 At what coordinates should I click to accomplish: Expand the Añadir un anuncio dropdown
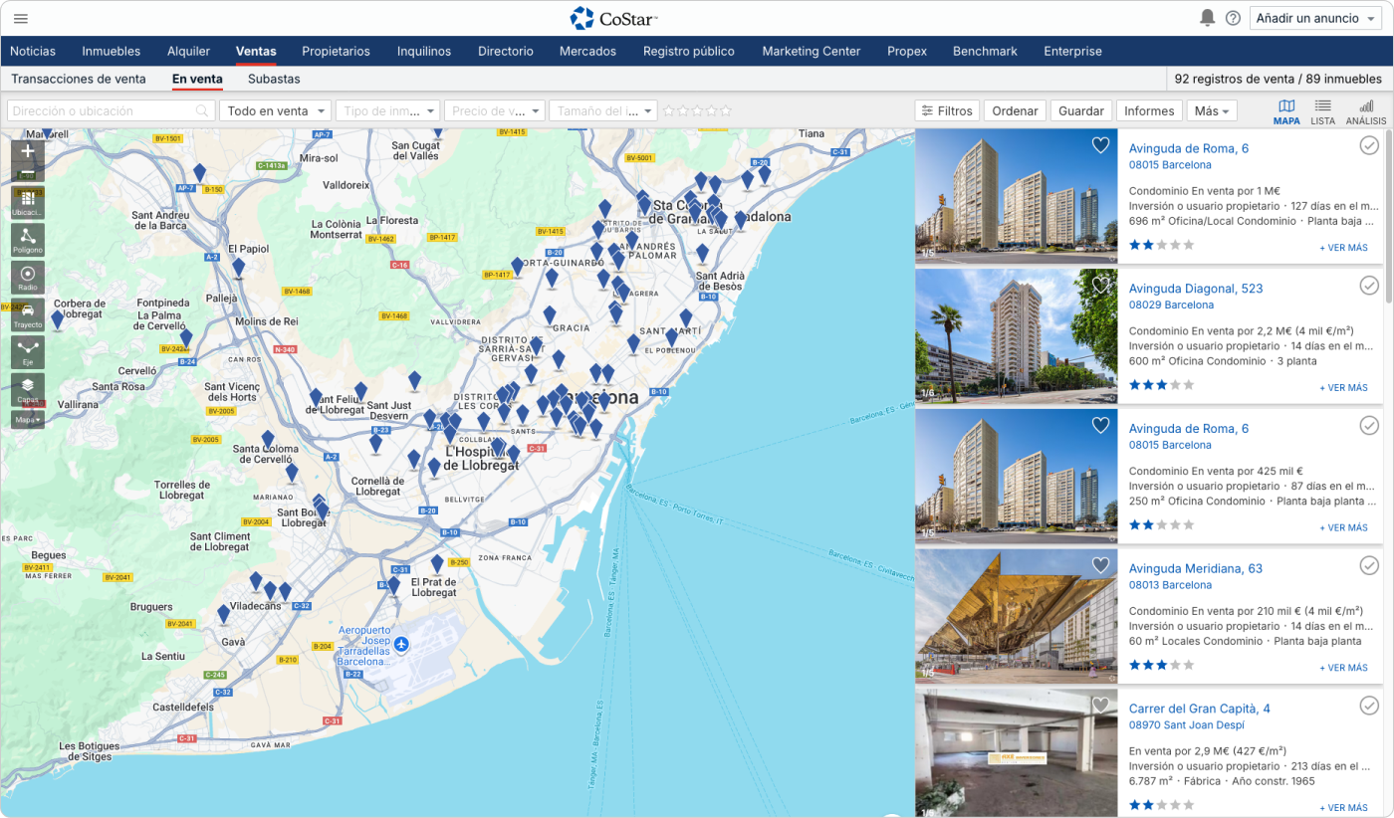click(1314, 18)
